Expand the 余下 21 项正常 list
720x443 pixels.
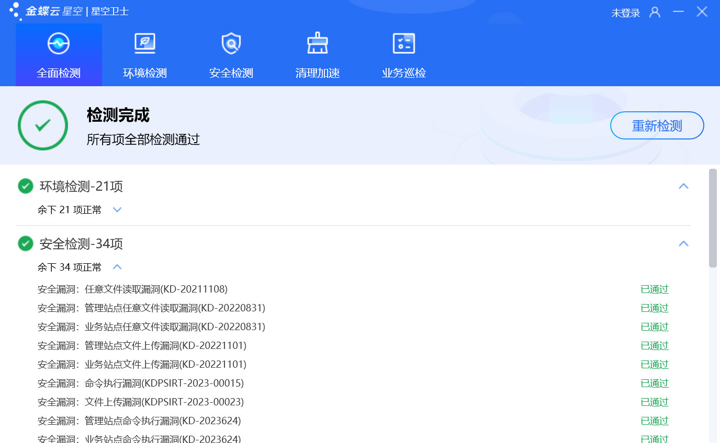click(x=117, y=210)
